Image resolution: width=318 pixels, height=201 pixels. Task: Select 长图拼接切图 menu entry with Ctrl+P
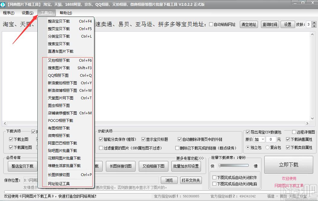coord(66,175)
